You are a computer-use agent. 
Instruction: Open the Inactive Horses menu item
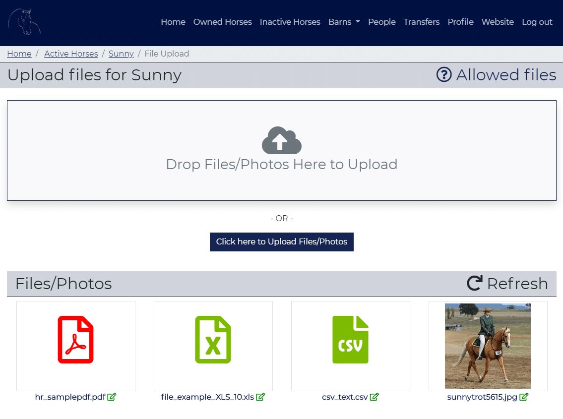click(290, 22)
